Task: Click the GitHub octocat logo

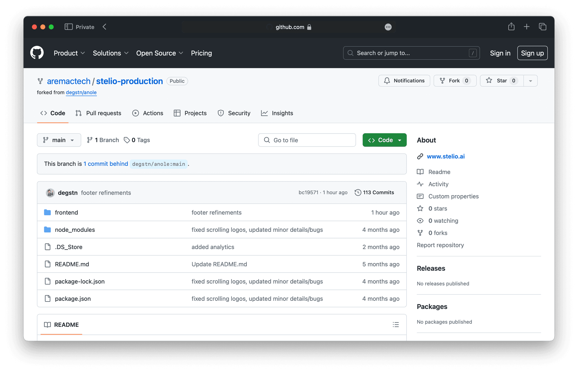Action: pyautogui.click(x=37, y=53)
